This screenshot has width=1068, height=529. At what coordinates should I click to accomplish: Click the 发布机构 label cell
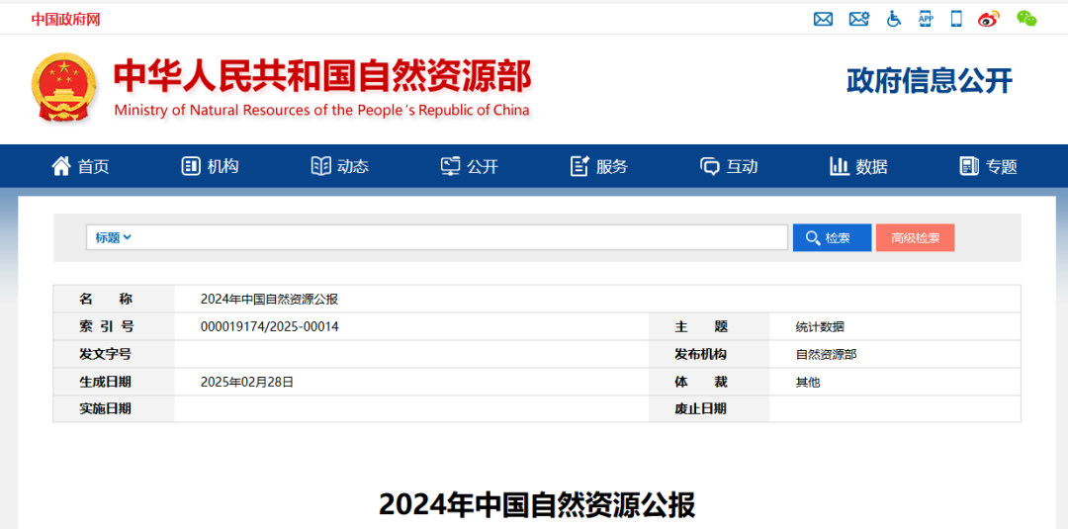click(x=709, y=354)
